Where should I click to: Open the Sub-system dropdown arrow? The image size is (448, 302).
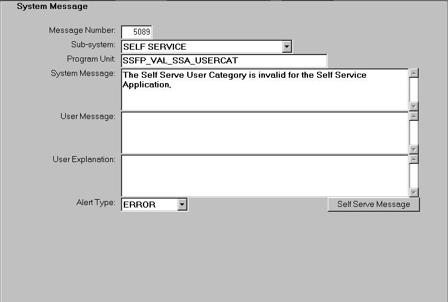(287, 47)
